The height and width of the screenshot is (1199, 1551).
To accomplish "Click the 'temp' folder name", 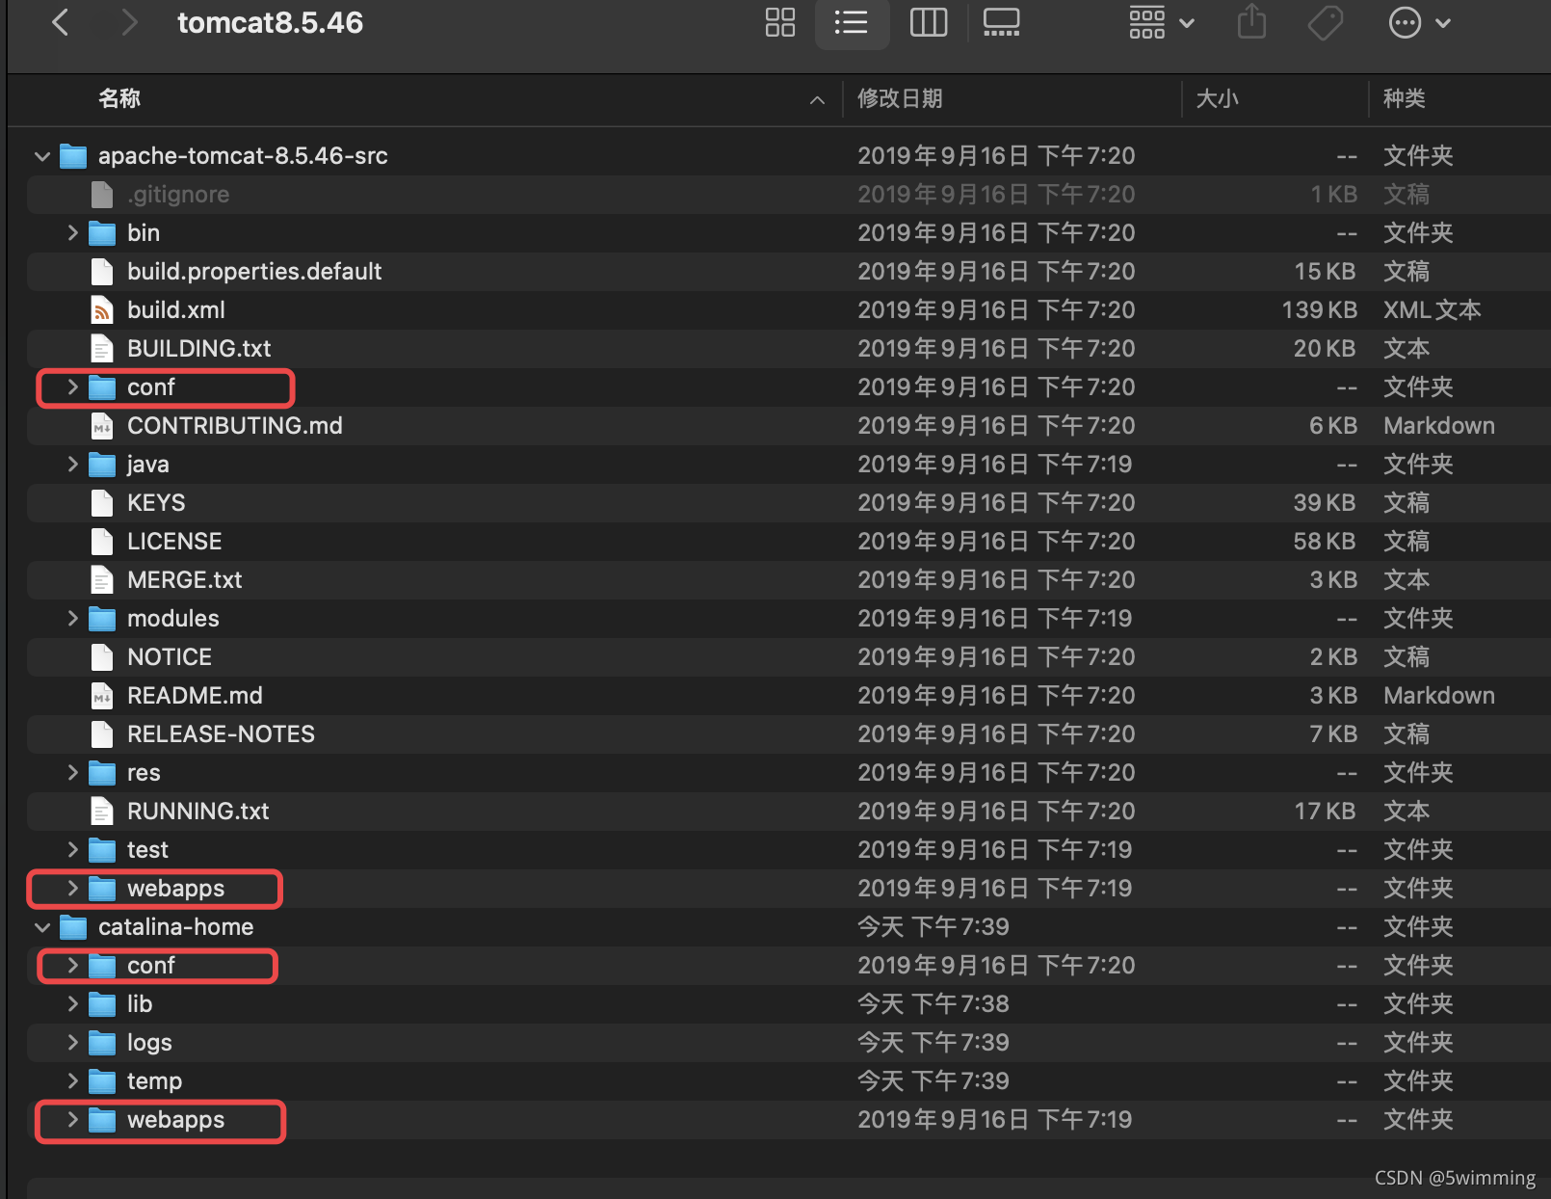I will point(154,1080).
